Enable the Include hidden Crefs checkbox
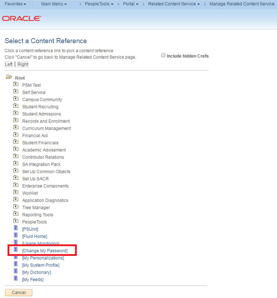277x298 pixels. coord(163,55)
